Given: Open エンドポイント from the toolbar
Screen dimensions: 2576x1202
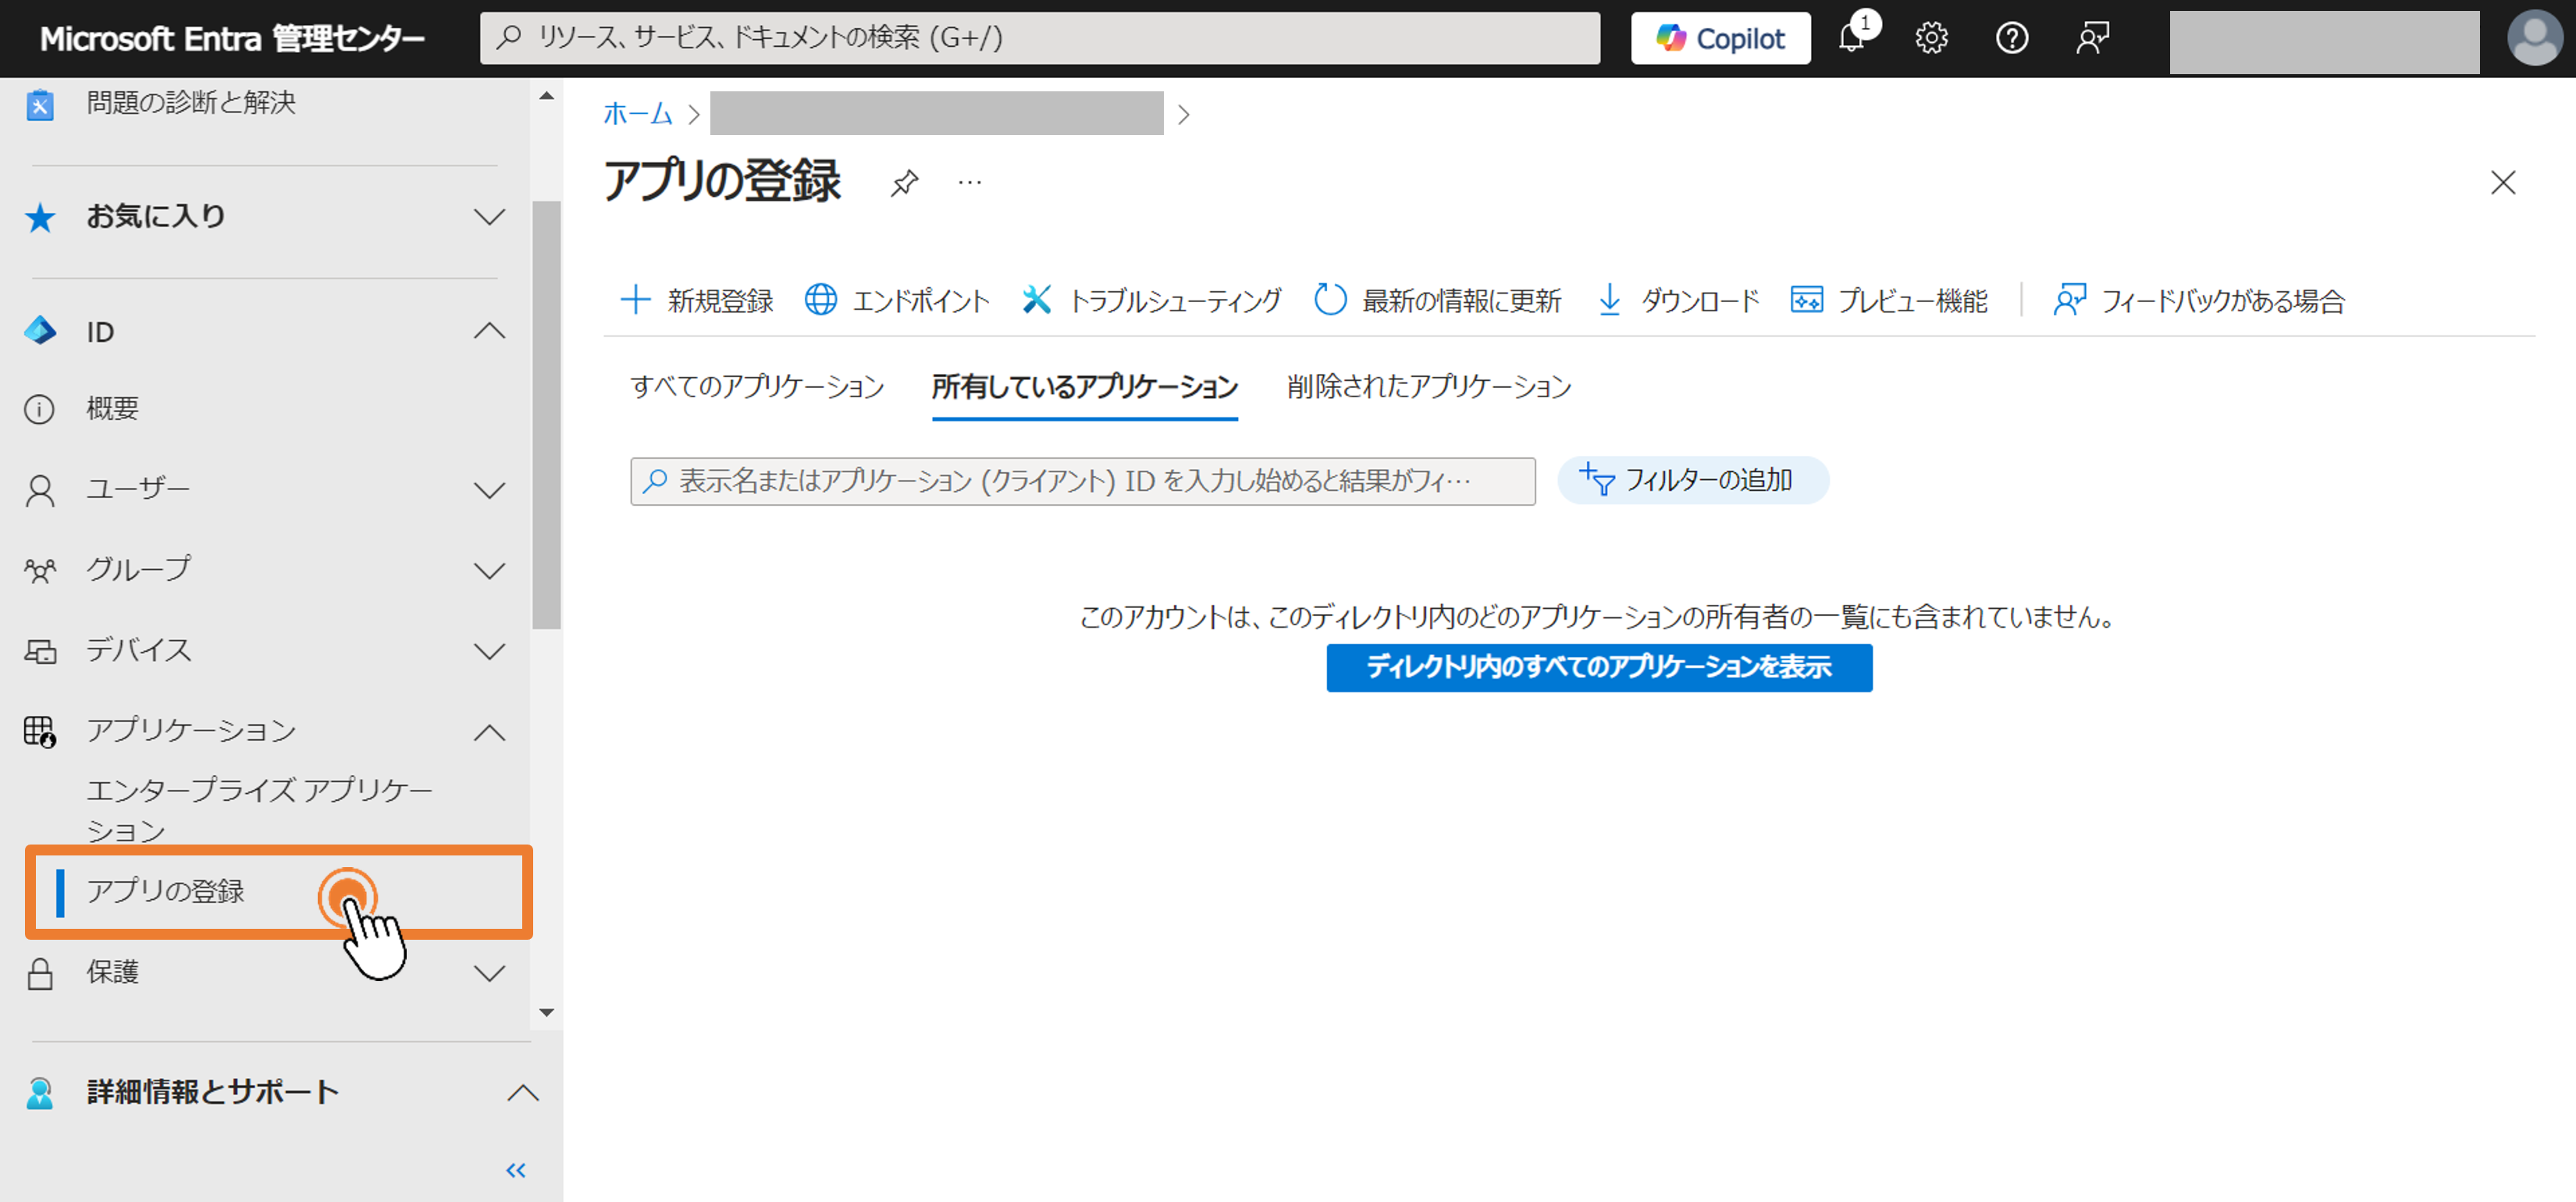Looking at the screenshot, I should [897, 300].
